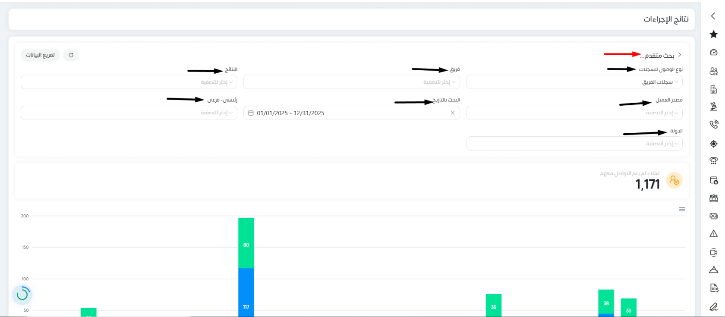Open the الدولة country filter dropdown
Image resolution: width=725 pixels, height=317 pixels.
coord(574,143)
